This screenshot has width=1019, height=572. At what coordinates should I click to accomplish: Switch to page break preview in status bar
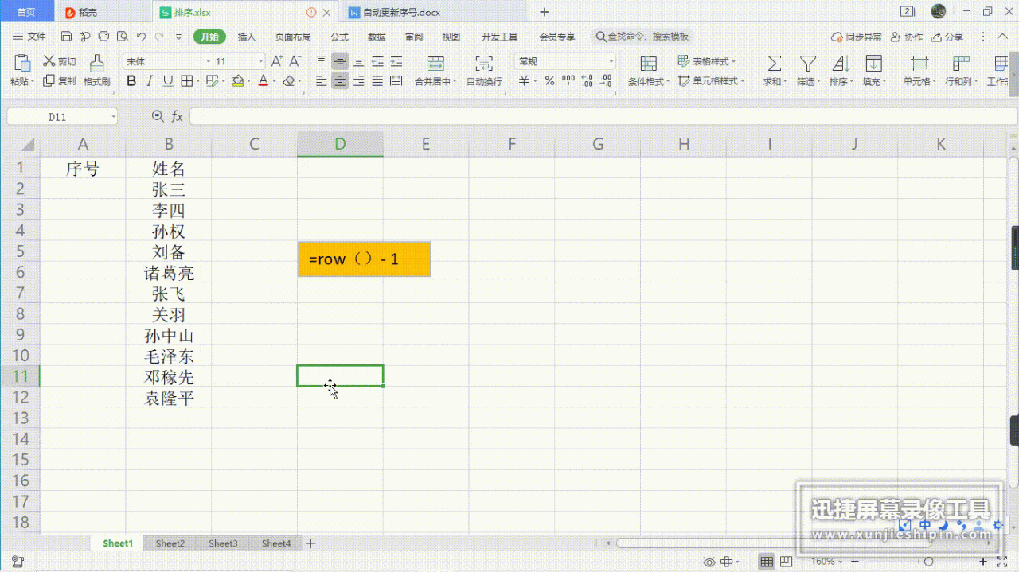pyautogui.click(x=787, y=562)
